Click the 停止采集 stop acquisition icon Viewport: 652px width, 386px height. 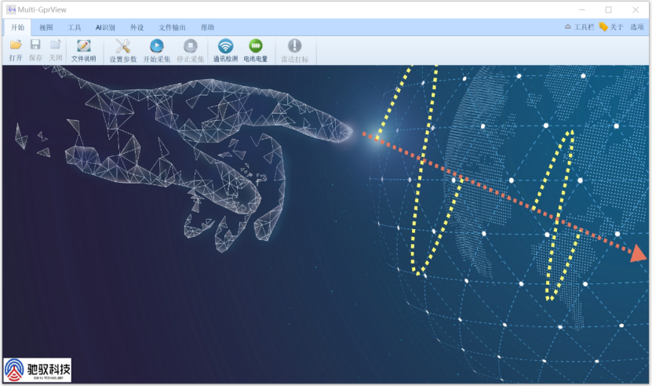coord(190,46)
